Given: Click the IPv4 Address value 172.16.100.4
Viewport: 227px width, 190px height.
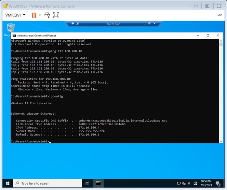Looking at the screenshot, I should point(89,128).
